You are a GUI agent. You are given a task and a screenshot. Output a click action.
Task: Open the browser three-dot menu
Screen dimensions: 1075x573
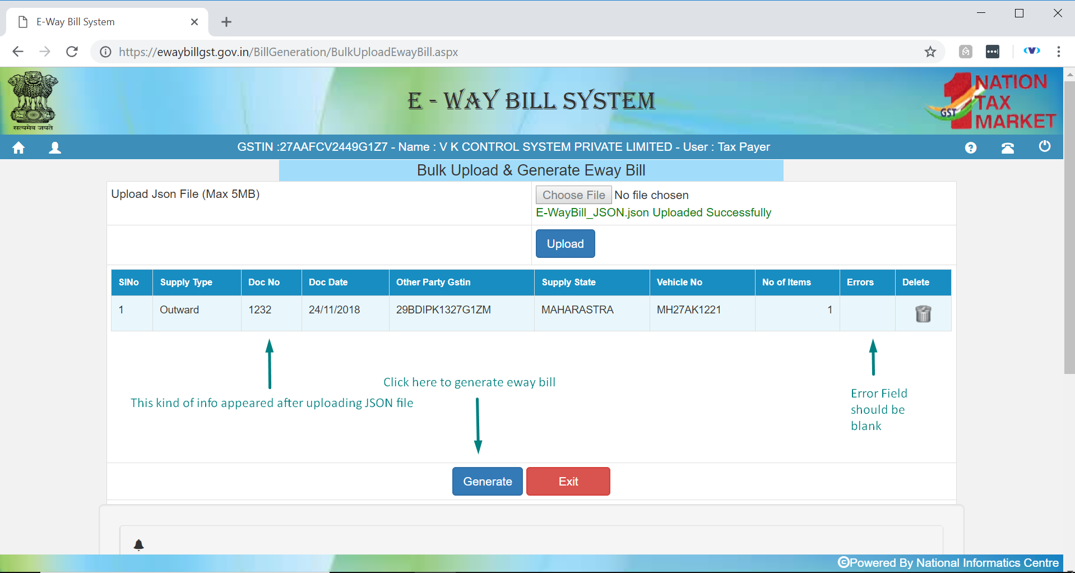pyautogui.click(x=1058, y=52)
